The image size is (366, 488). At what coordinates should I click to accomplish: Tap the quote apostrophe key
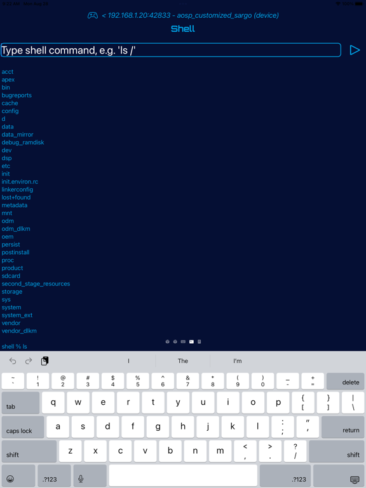308,427
